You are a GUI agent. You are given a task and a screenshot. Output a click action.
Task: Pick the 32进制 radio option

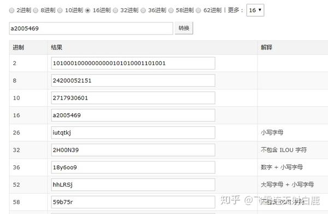(x=115, y=10)
